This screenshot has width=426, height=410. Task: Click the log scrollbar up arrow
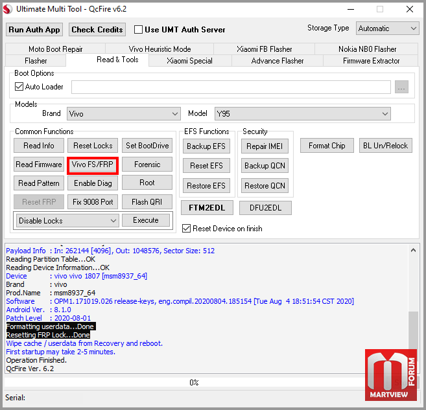pos(413,250)
